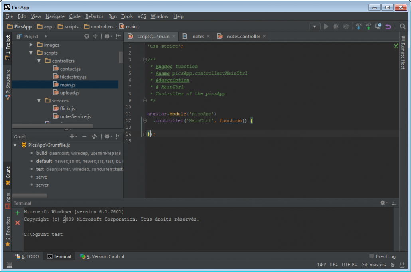Open Search Everywhere with magnifier icon
The width and height of the screenshot is (411, 272).
click(x=403, y=26)
